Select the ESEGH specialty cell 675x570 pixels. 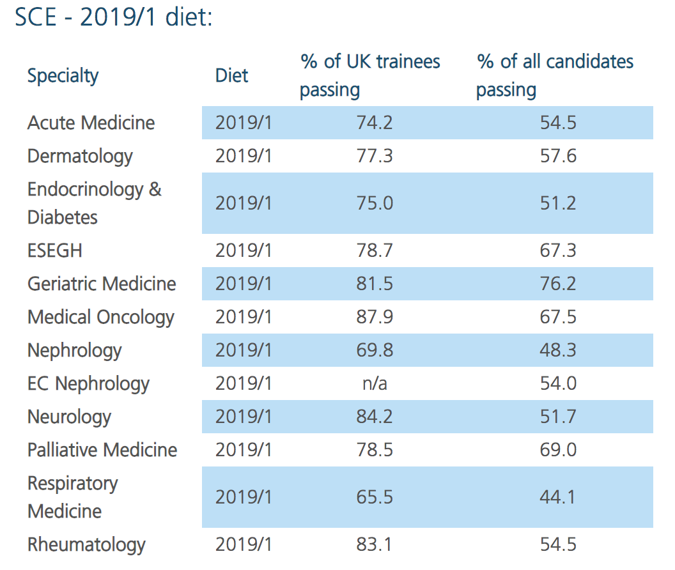55,250
